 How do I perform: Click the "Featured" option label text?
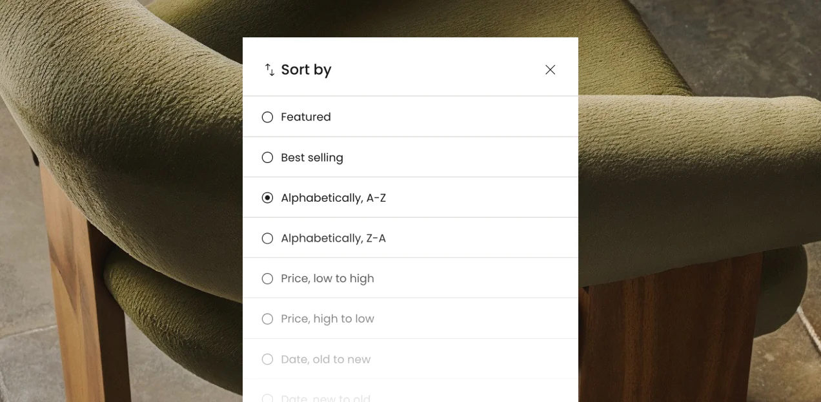tap(306, 117)
